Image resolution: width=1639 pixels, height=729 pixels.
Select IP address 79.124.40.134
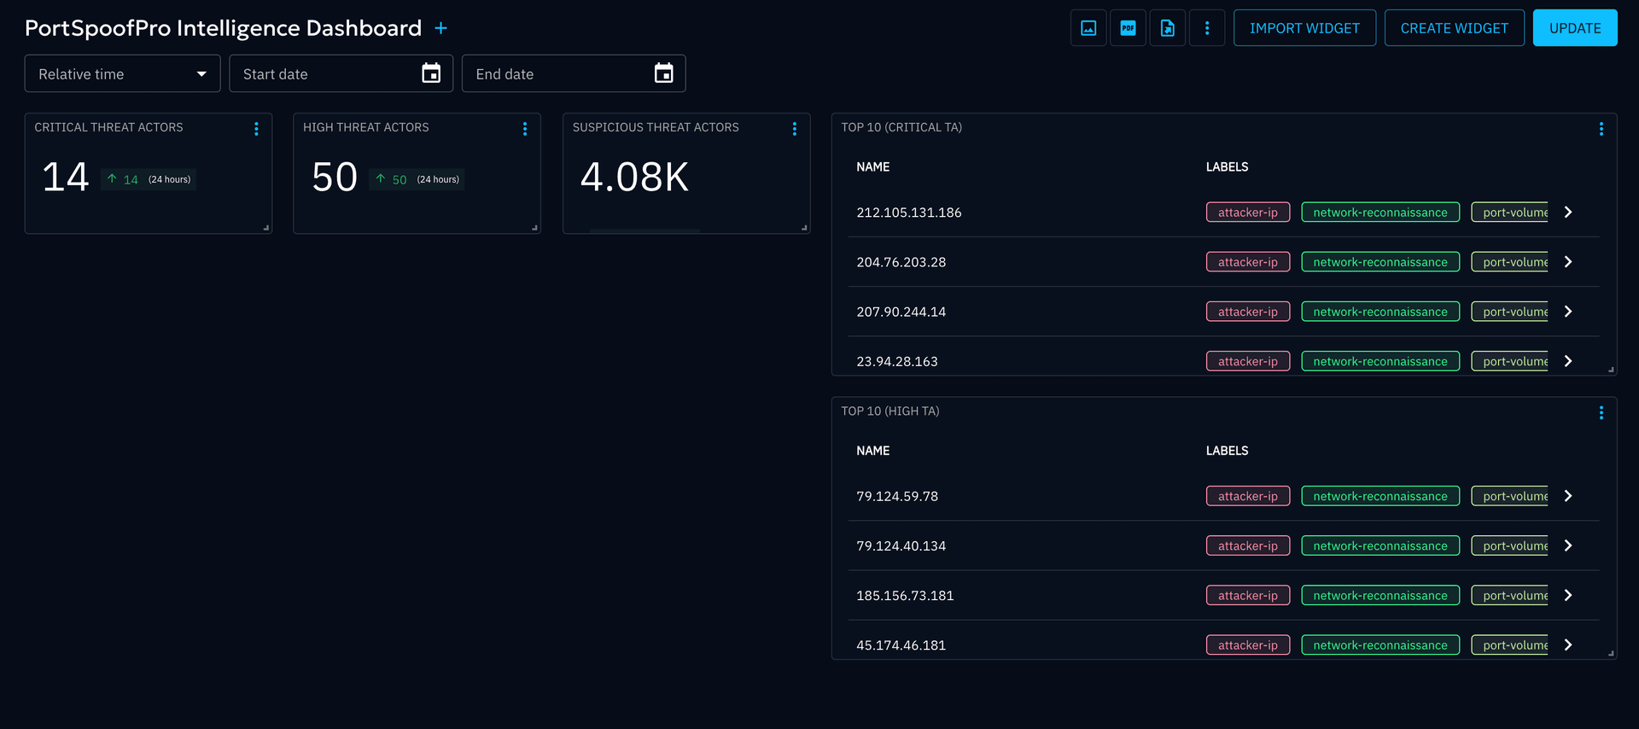[901, 545]
